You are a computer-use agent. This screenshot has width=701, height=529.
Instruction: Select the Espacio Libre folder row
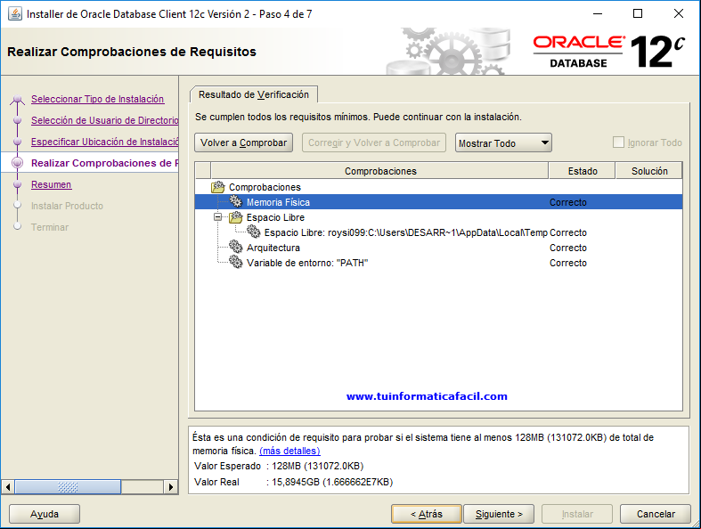click(x=438, y=217)
